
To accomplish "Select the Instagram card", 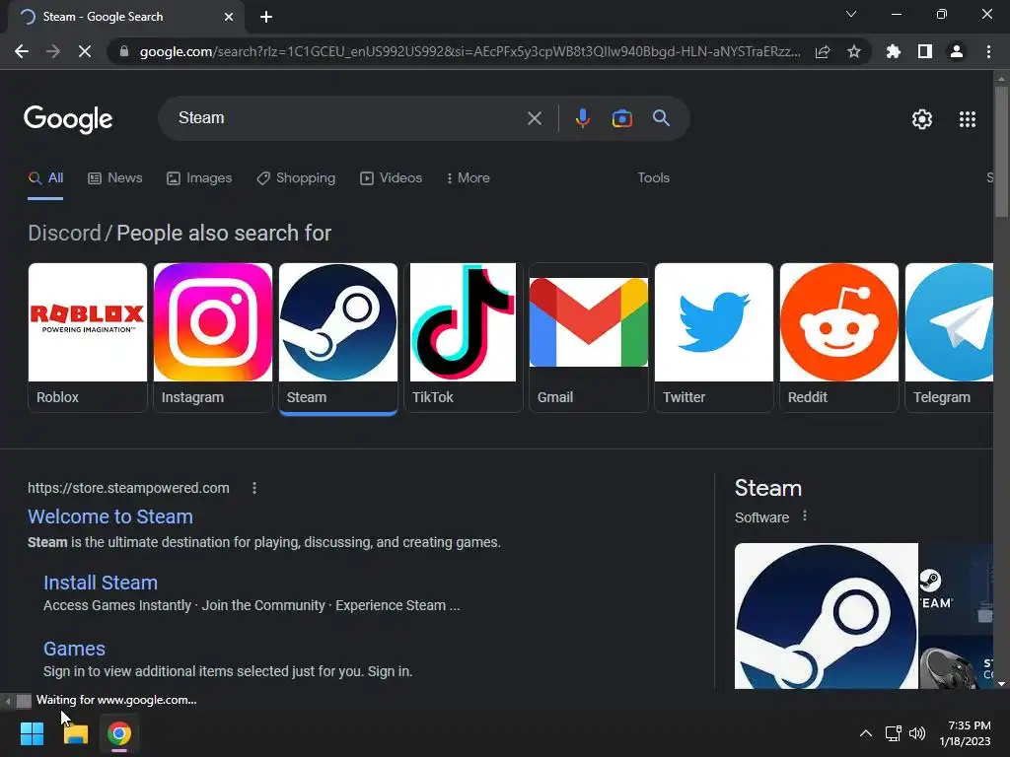I will pos(213,337).
